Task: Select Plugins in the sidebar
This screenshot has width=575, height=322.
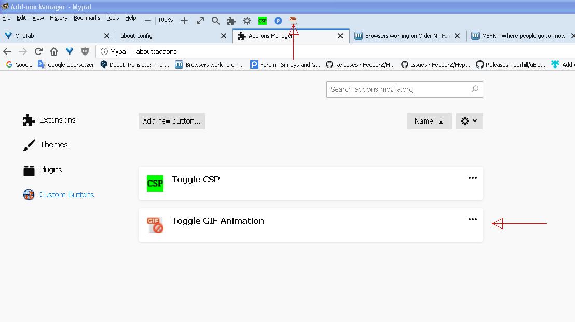Action: point(42,170)
